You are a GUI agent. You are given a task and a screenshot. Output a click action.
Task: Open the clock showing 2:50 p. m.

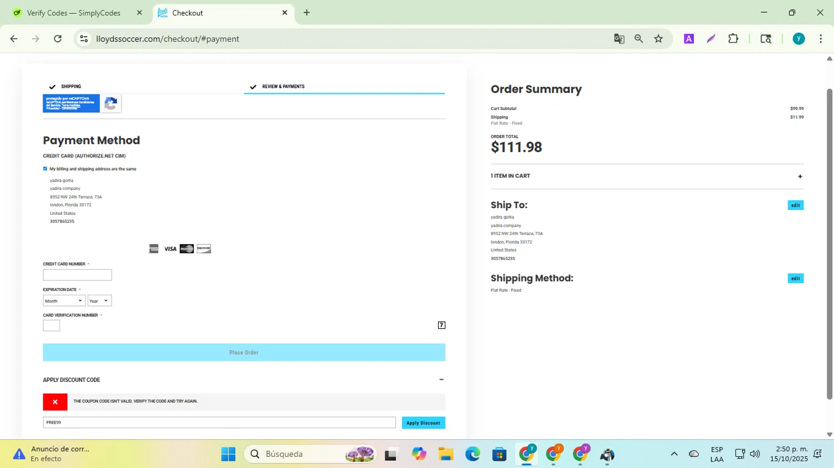[789, 454]
